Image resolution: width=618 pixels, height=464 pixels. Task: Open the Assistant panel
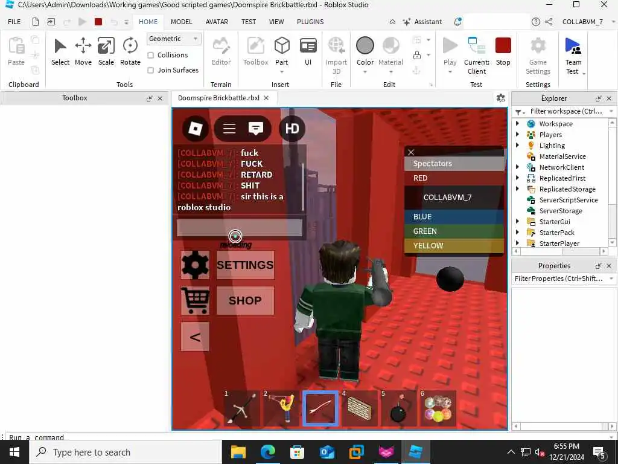pos(422,22)
